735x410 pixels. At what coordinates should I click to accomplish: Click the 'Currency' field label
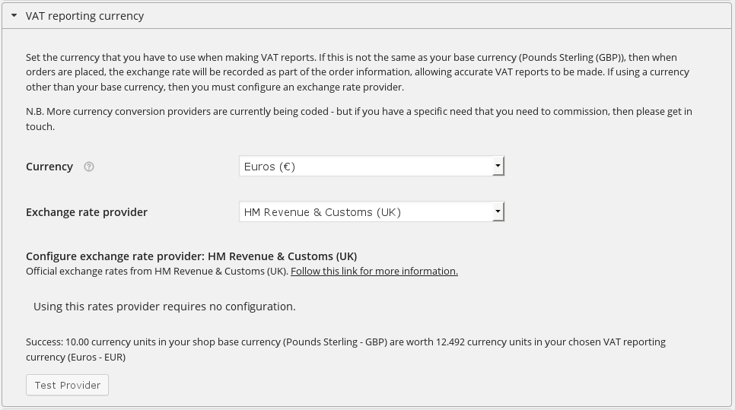point(49,167)
